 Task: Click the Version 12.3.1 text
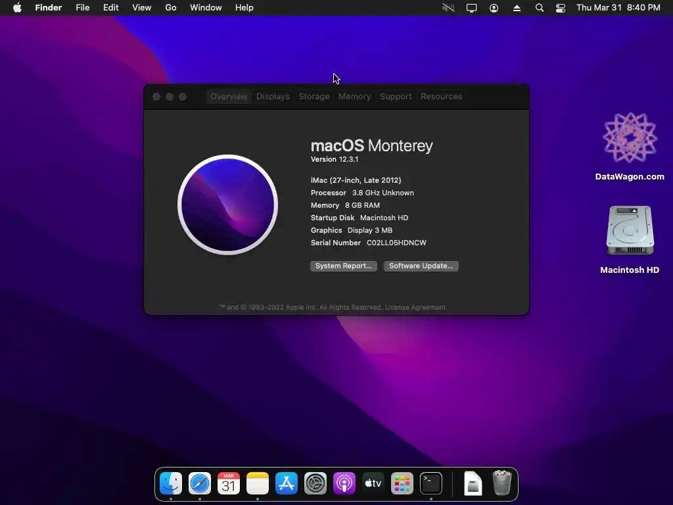point(335,159)
